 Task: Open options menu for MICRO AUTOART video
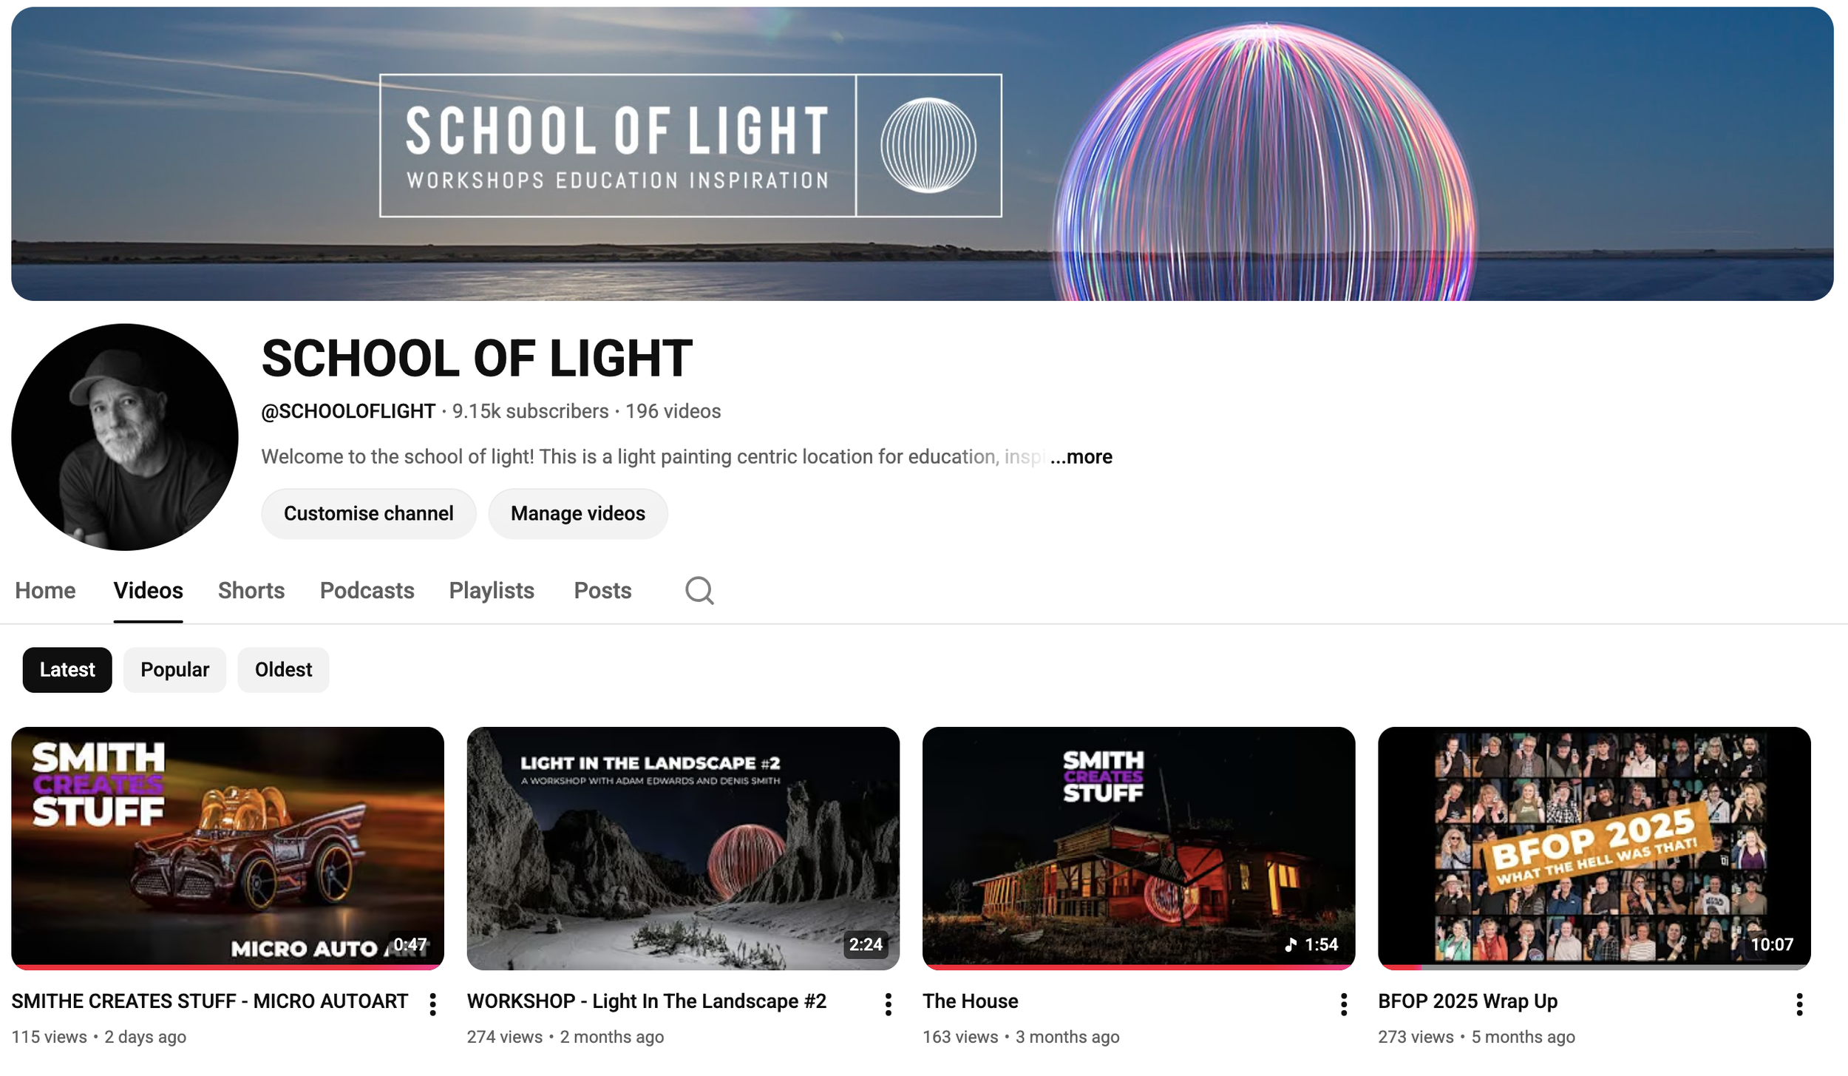tap(433, 1004)
